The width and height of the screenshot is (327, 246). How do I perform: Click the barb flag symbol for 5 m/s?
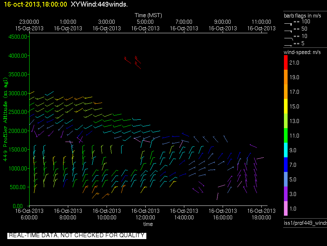pyautogui.click(x=288, y=46)
